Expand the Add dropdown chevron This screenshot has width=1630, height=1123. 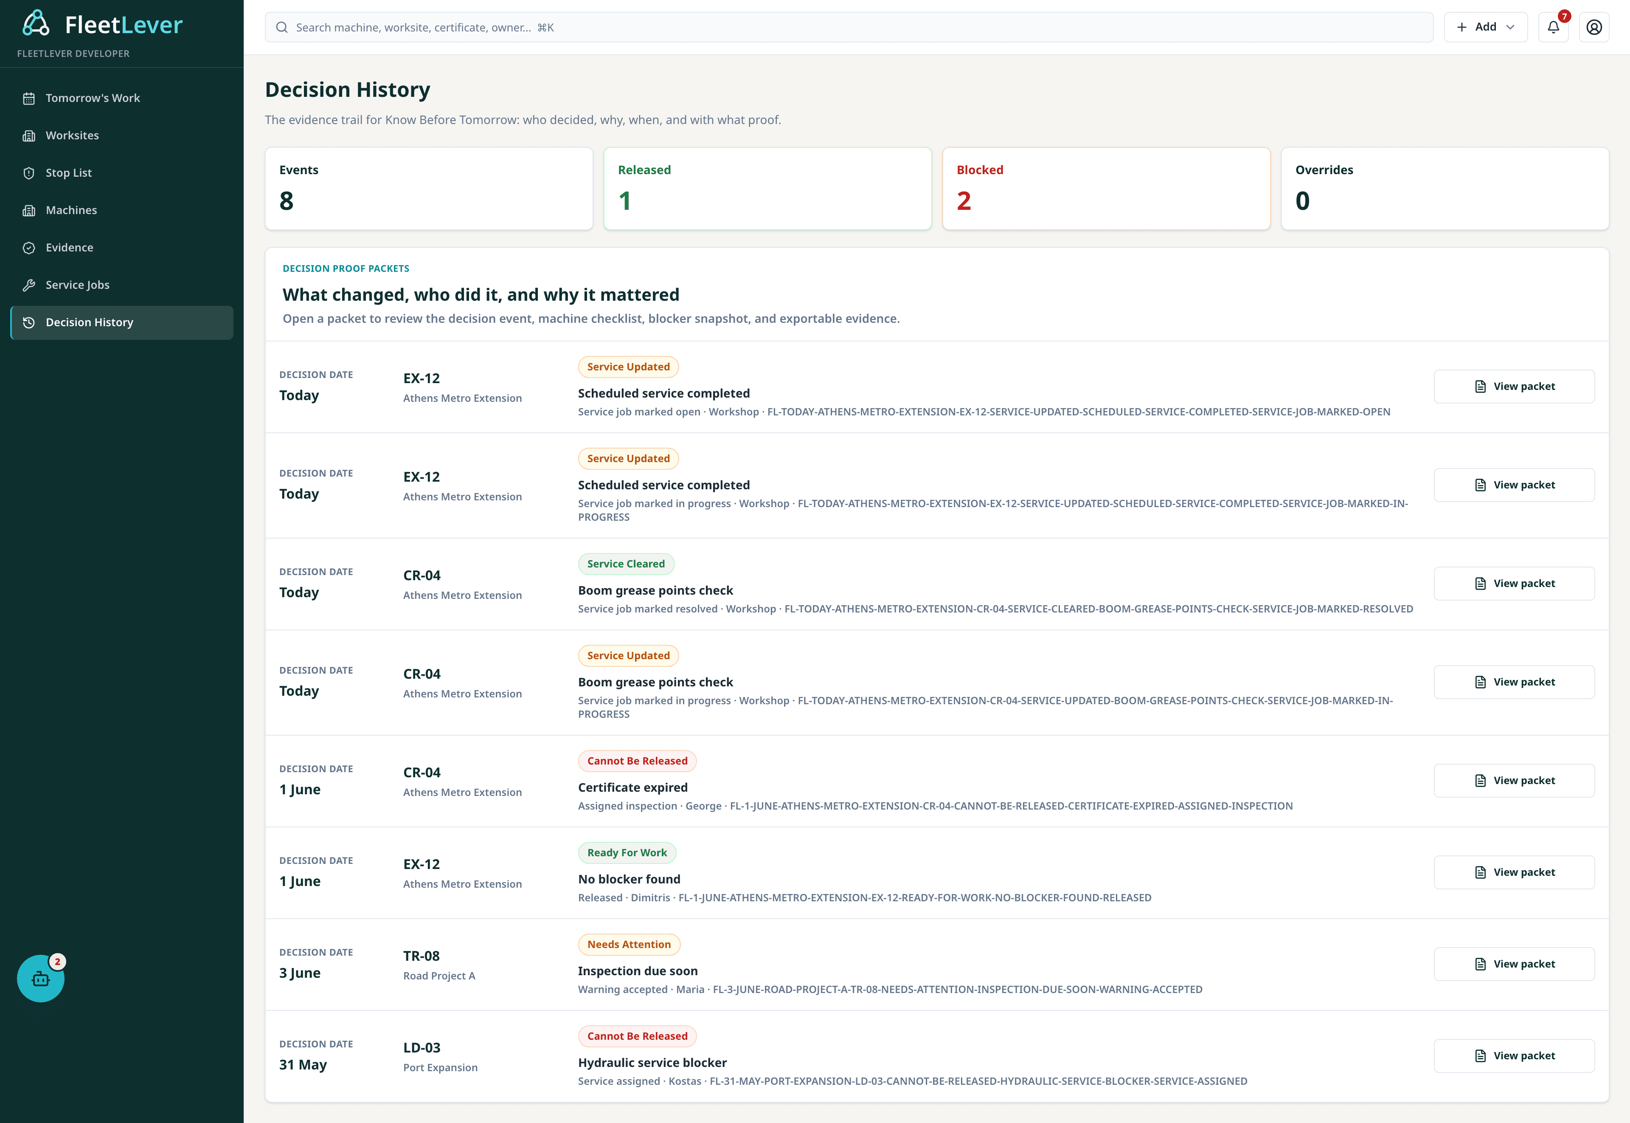1510,27
